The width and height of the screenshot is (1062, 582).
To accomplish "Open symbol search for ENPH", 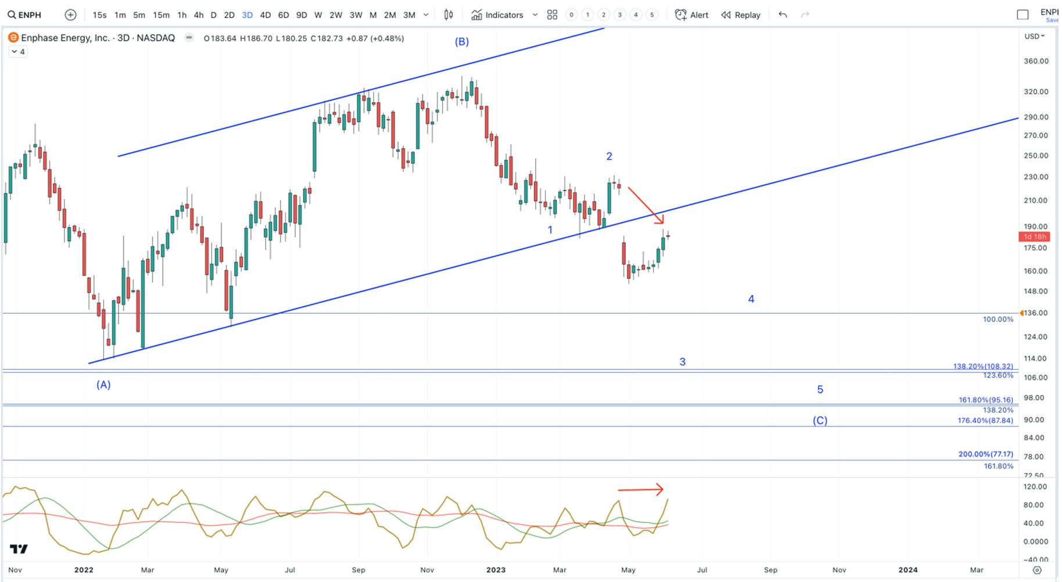I will [24, 15].
